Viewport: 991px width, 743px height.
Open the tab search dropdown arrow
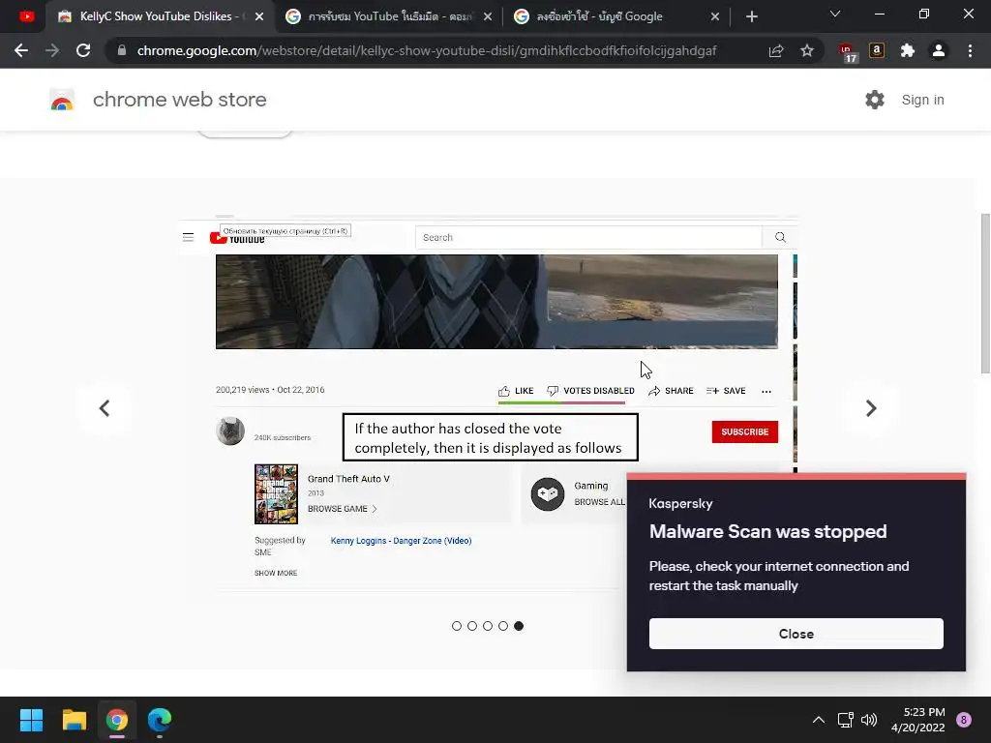pyautogui.click(x=835, y=14)
